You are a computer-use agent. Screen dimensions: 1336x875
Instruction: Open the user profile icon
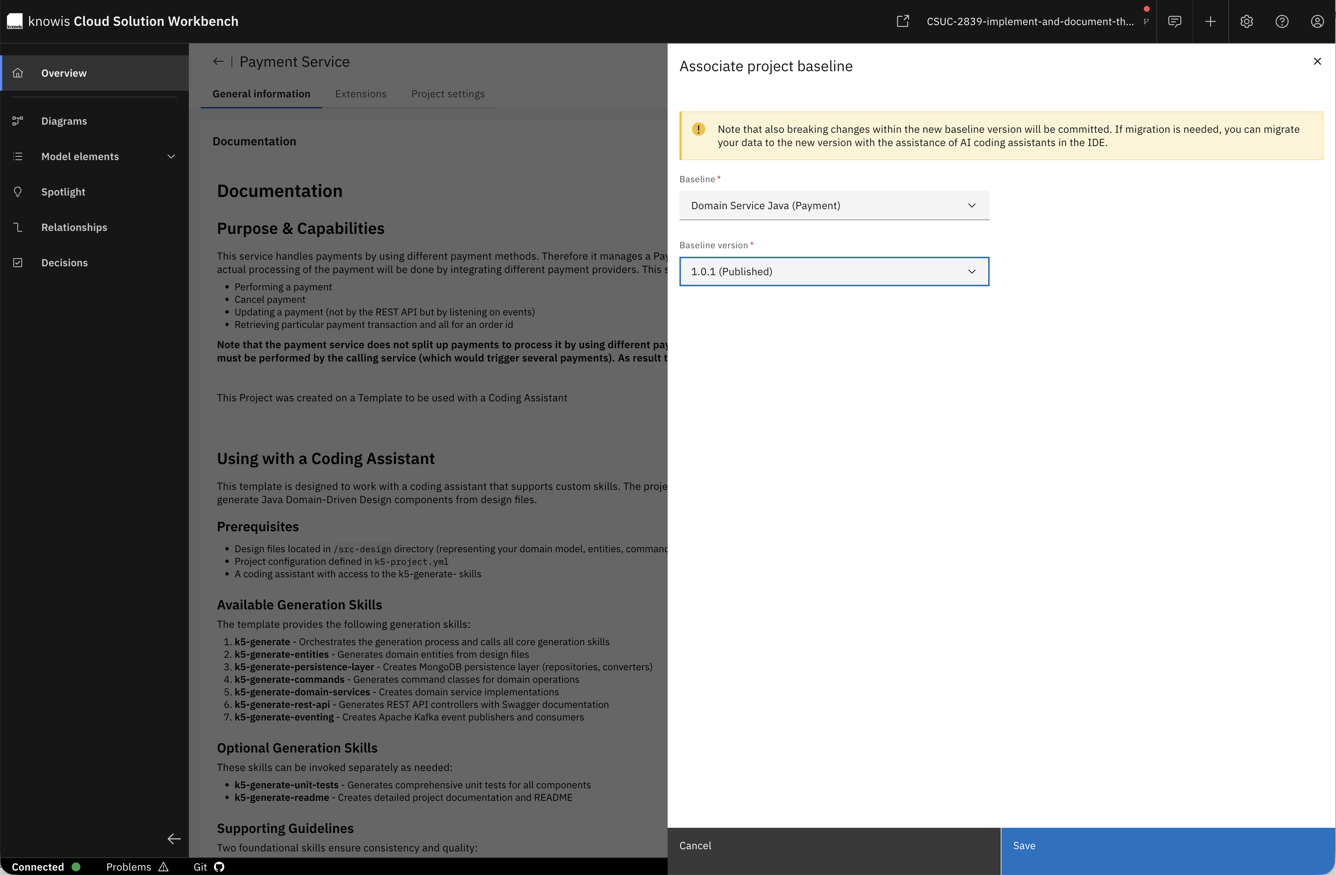click(x=1317, y=21)
